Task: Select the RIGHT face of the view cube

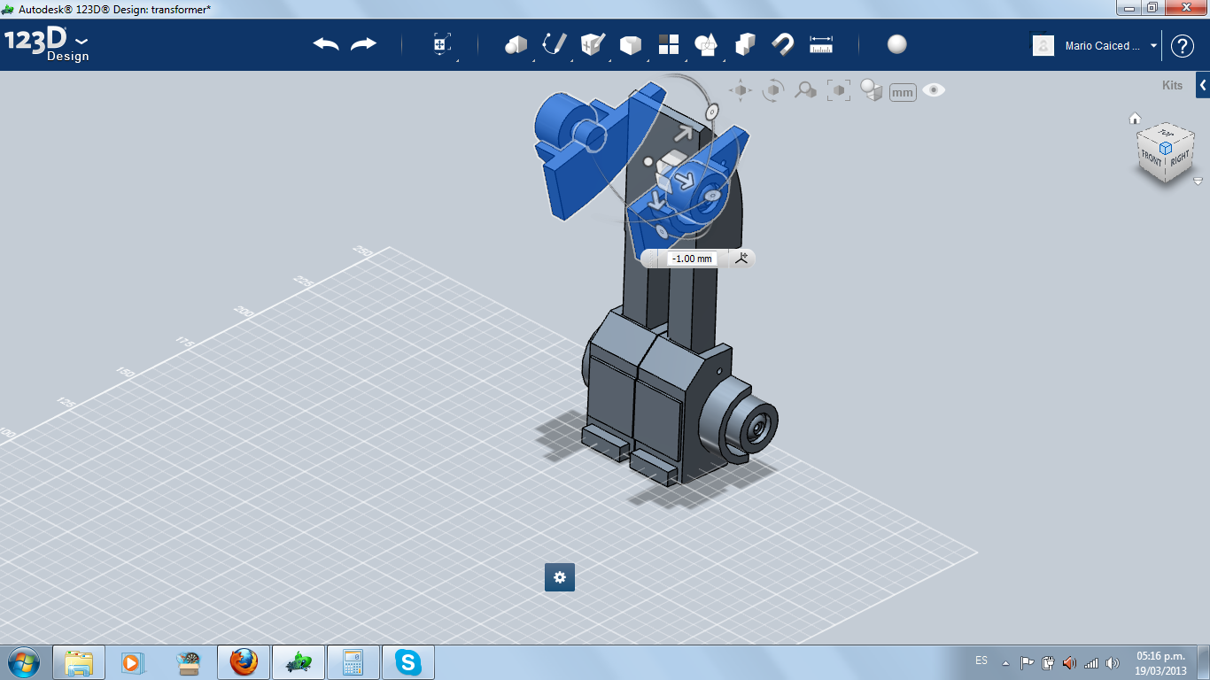Action: click(1179, 159)
